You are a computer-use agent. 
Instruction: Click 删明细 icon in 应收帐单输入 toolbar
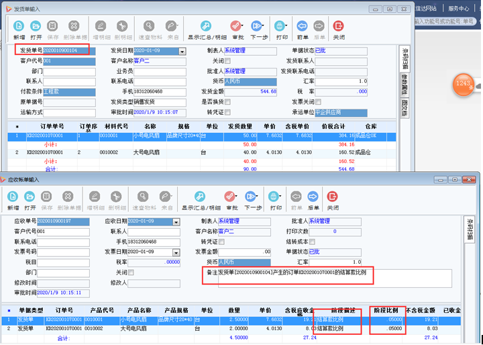click(116, 197)
